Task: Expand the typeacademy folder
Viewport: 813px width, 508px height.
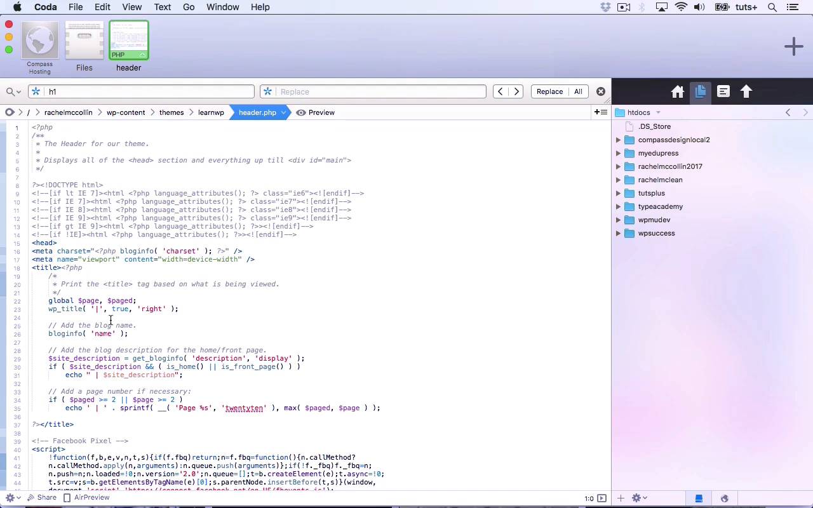Action: [618, 206]
